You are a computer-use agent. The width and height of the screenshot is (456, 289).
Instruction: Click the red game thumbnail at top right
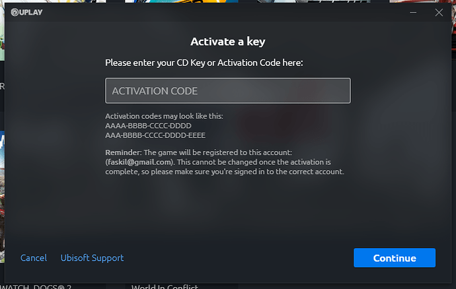coord(422,1)
